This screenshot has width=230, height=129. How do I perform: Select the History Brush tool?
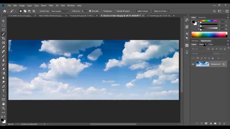click(x=3, y=64)
